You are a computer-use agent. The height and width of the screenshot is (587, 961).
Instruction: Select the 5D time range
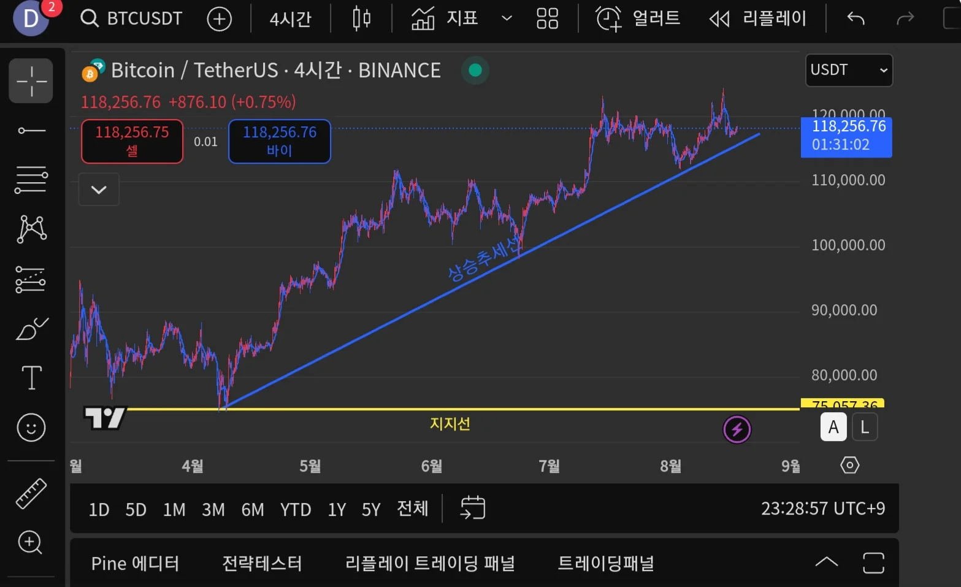[136, 509]
